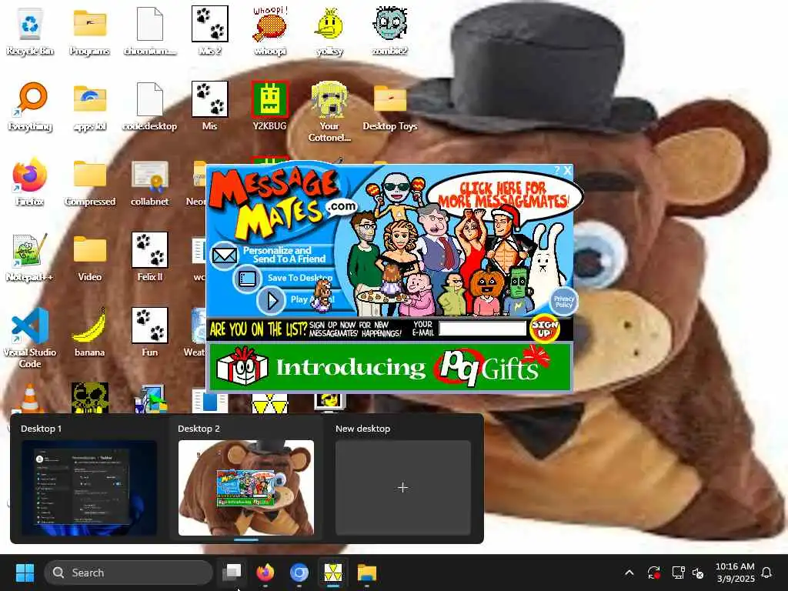
Task: Open the apps lol folder
Action: point(89,105)
